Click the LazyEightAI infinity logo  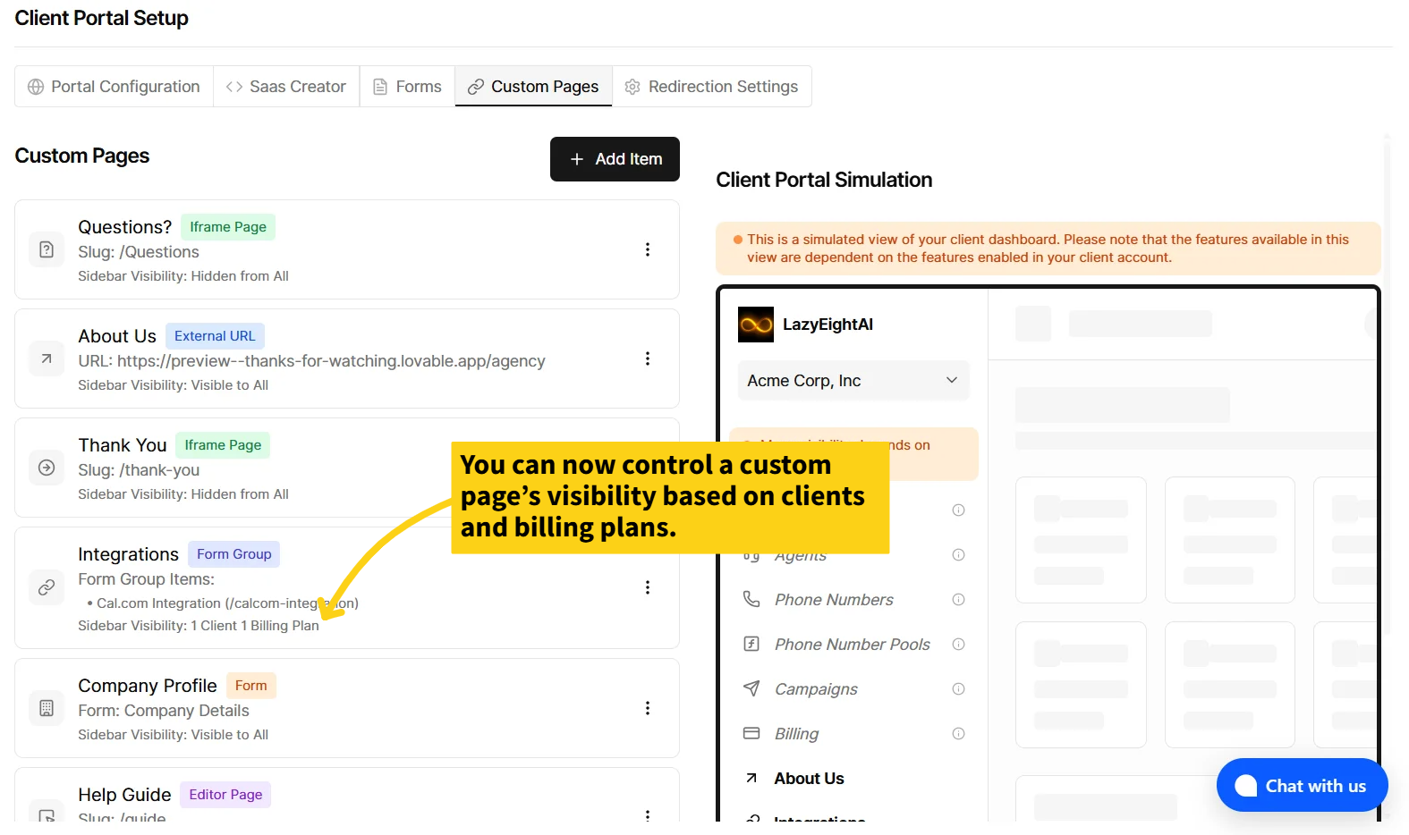click(x=756, y=325)
